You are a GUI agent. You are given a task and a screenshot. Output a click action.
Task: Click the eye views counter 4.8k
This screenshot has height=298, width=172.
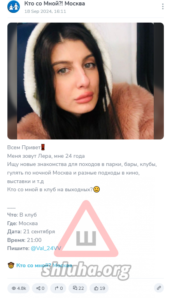click(x=19, y=288)
